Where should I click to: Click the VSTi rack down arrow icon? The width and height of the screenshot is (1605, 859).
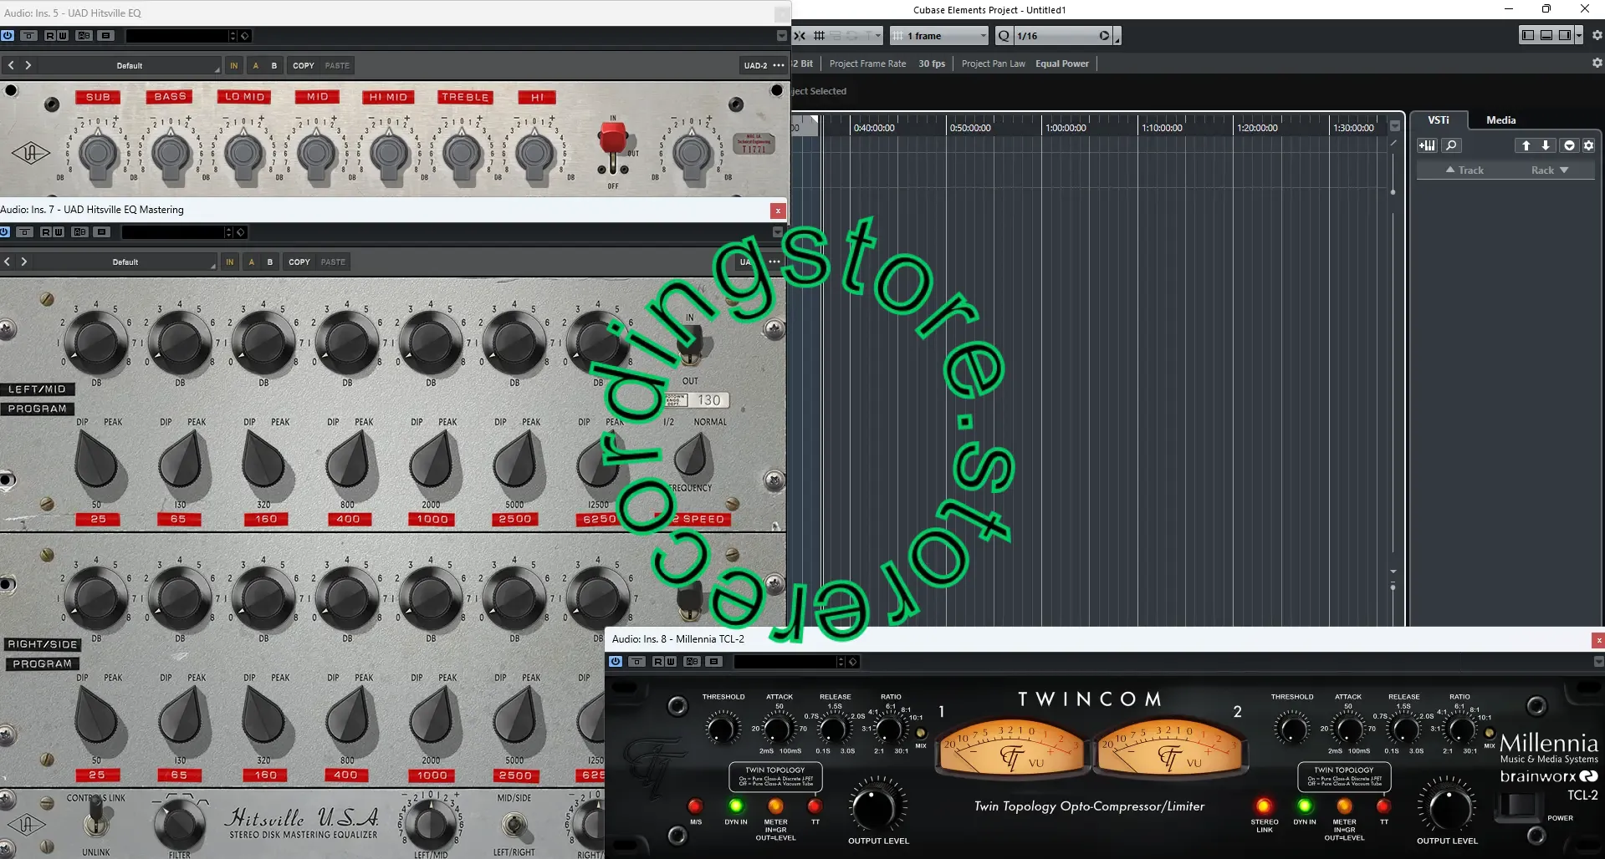[x=1546, y=145]
